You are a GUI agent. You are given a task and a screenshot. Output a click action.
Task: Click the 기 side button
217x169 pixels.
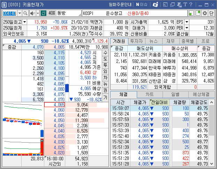coord(105,98)
